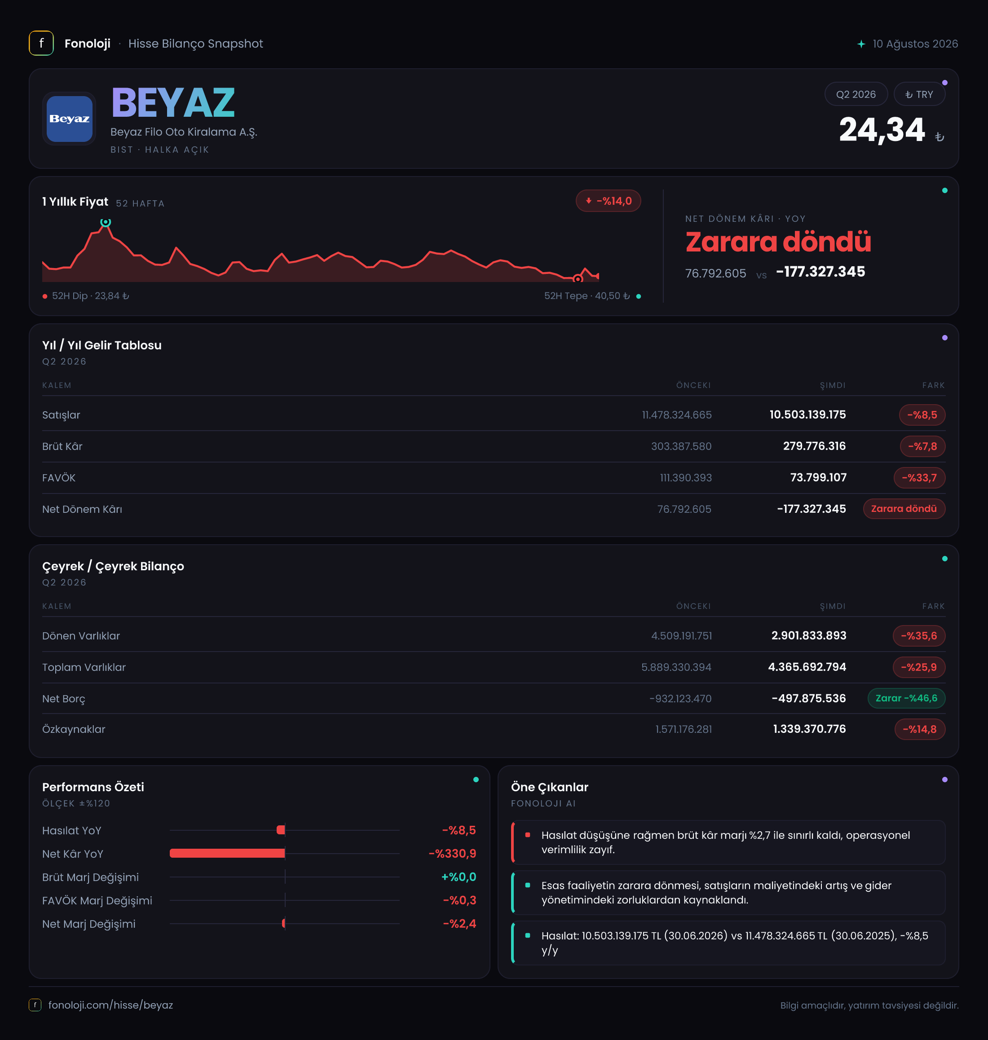Select the Q2 2026 period pill
This screenshot has height=1040, width=988.
point(856,94)
